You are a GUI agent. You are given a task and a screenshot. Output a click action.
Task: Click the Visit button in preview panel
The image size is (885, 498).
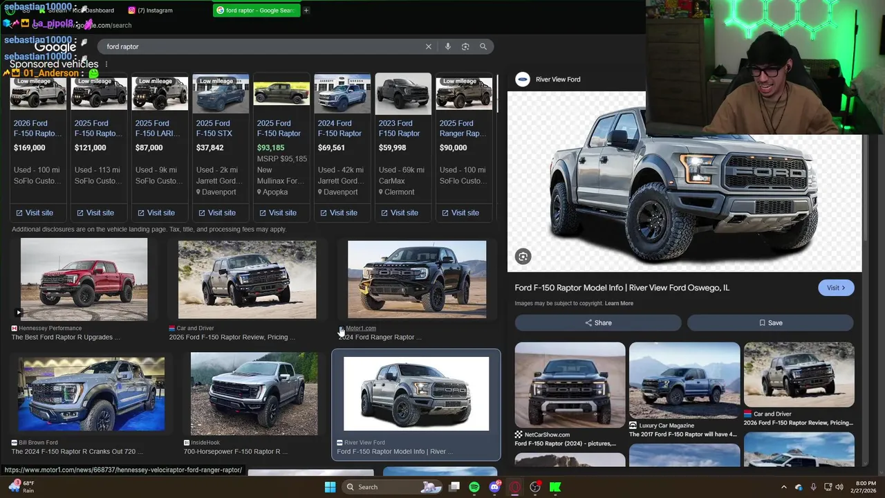(836, 288)
